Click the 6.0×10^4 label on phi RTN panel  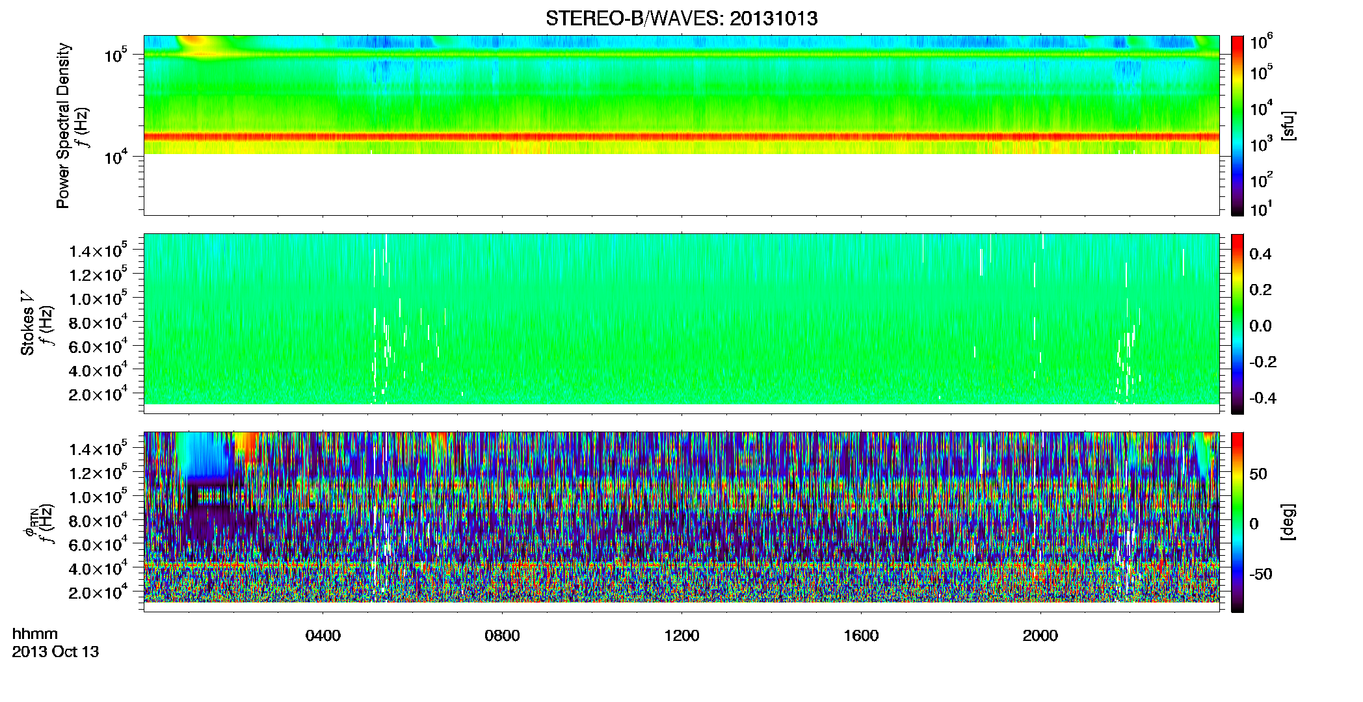tap(98, 544)
